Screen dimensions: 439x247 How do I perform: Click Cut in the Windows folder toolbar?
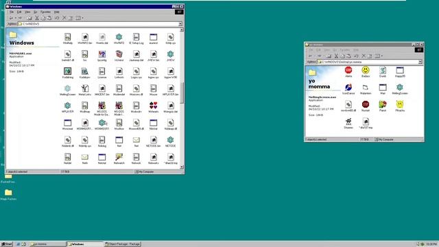pos(36,18)
